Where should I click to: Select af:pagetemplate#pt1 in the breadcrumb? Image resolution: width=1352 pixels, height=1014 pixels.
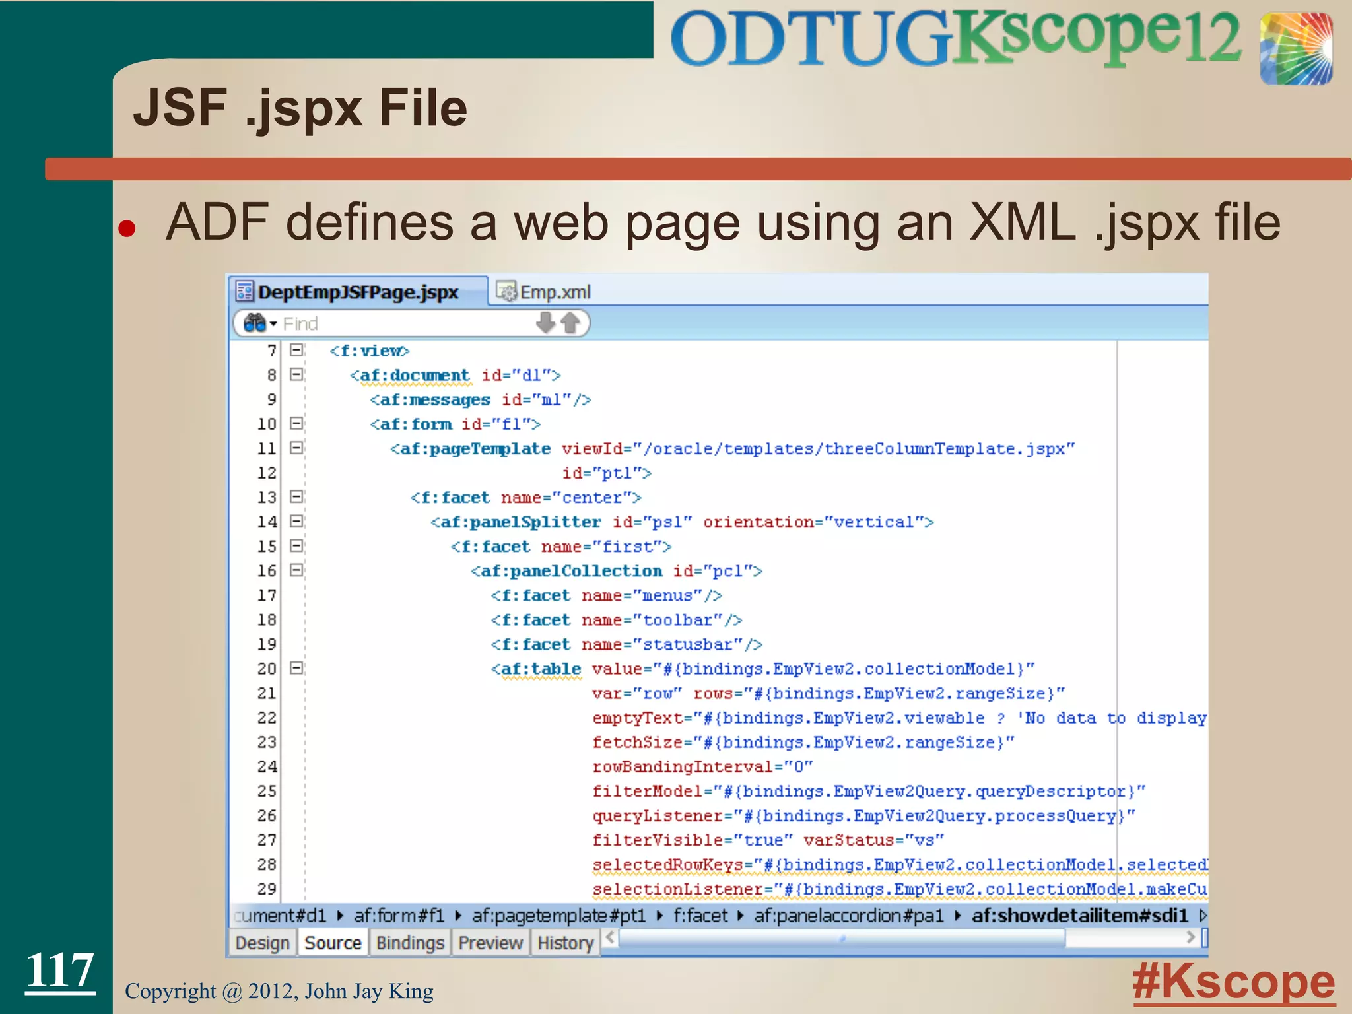coord(558,916)
